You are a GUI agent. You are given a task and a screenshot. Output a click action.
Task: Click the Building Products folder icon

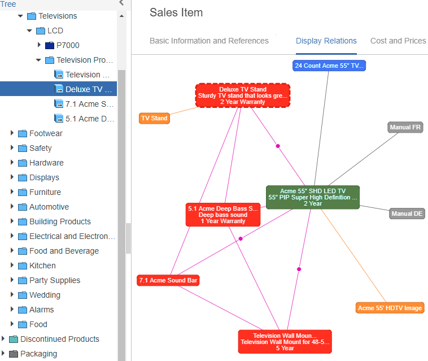(23, 221)
